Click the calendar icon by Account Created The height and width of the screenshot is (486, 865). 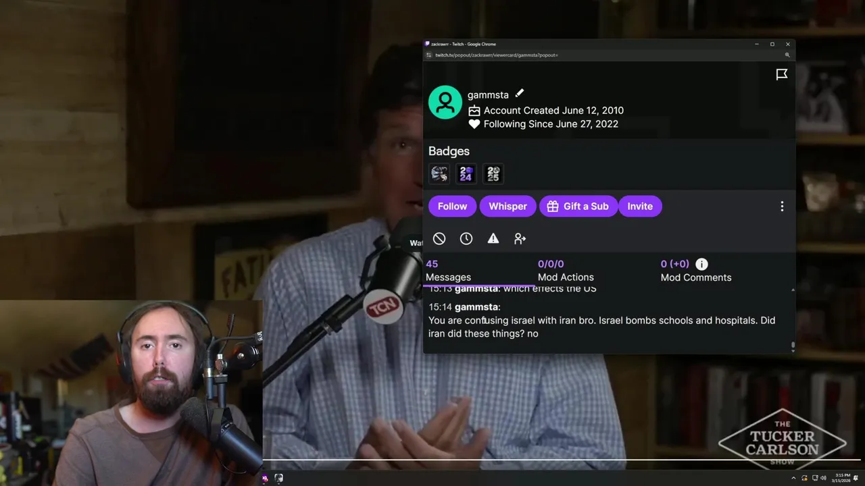(474, 111)
